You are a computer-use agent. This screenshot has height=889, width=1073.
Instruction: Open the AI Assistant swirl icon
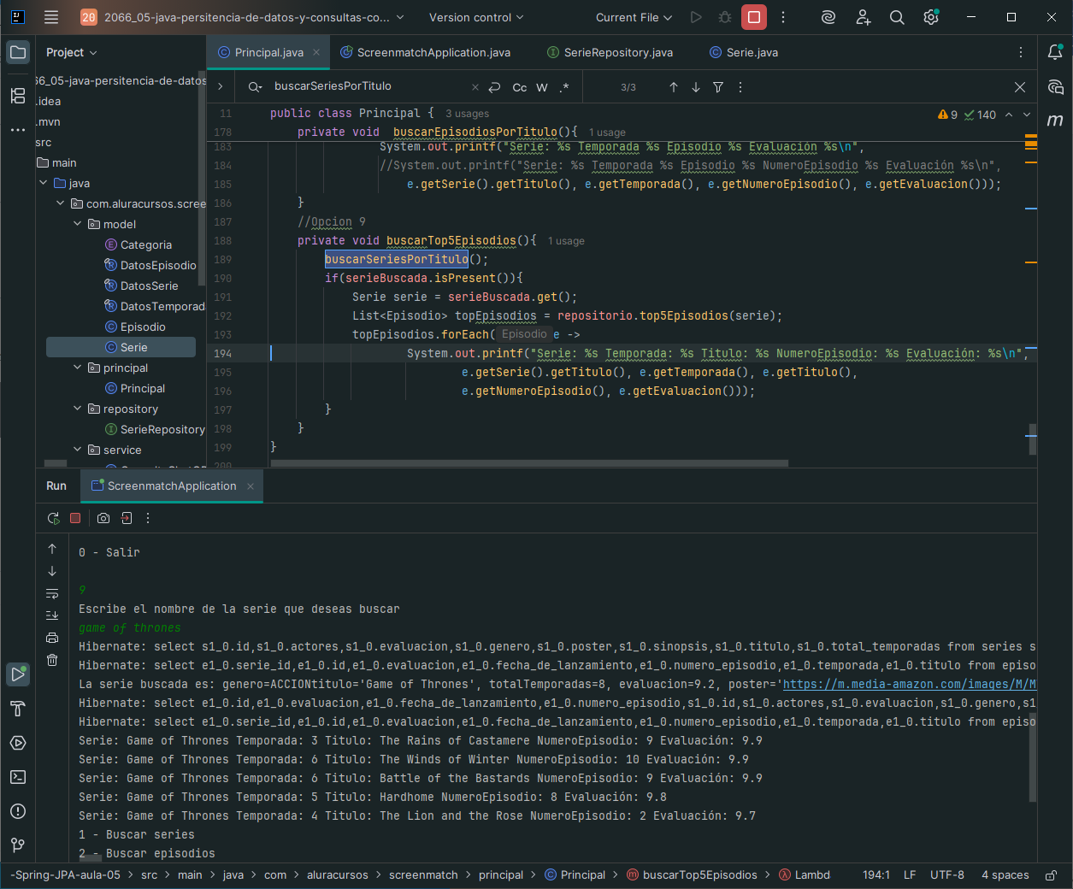(828, 17)
